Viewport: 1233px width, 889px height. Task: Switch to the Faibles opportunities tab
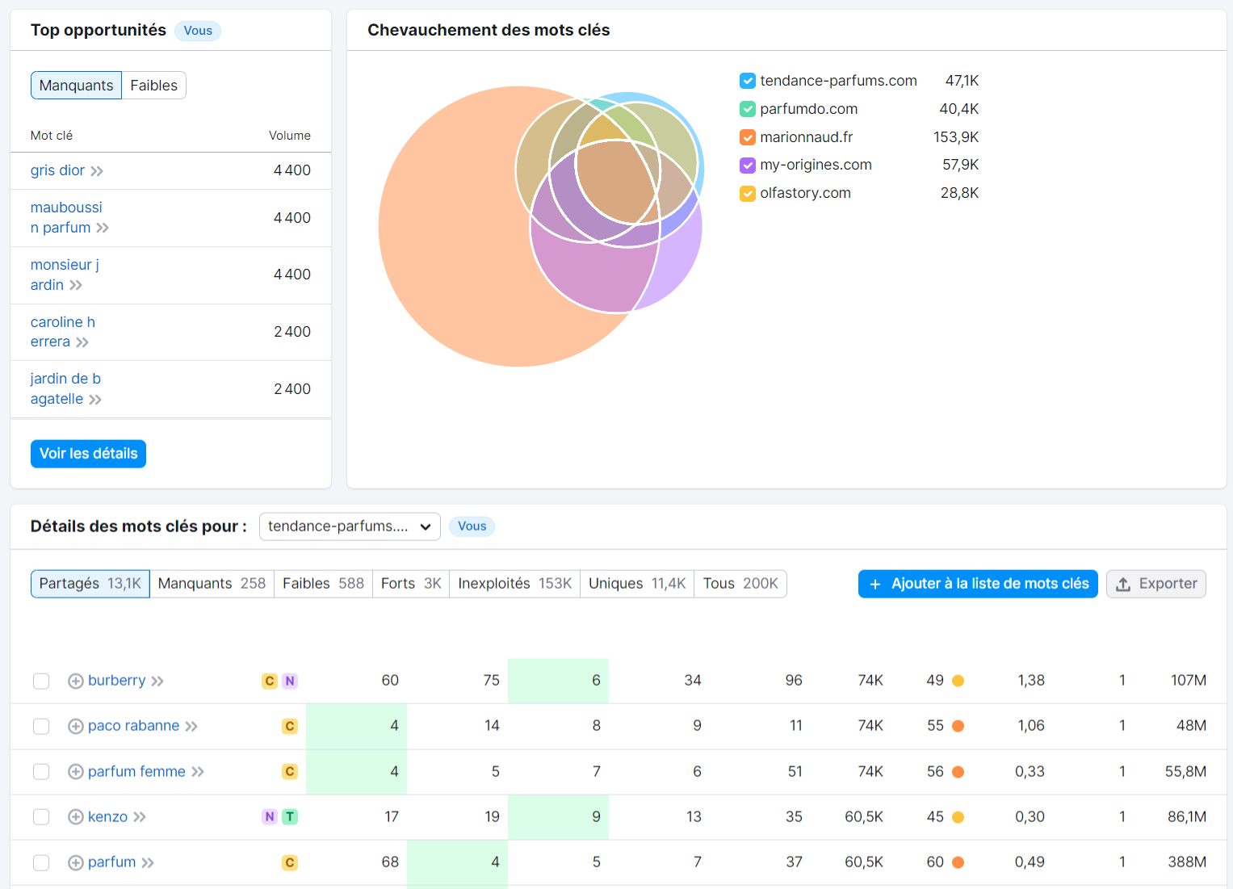[153, 86]
